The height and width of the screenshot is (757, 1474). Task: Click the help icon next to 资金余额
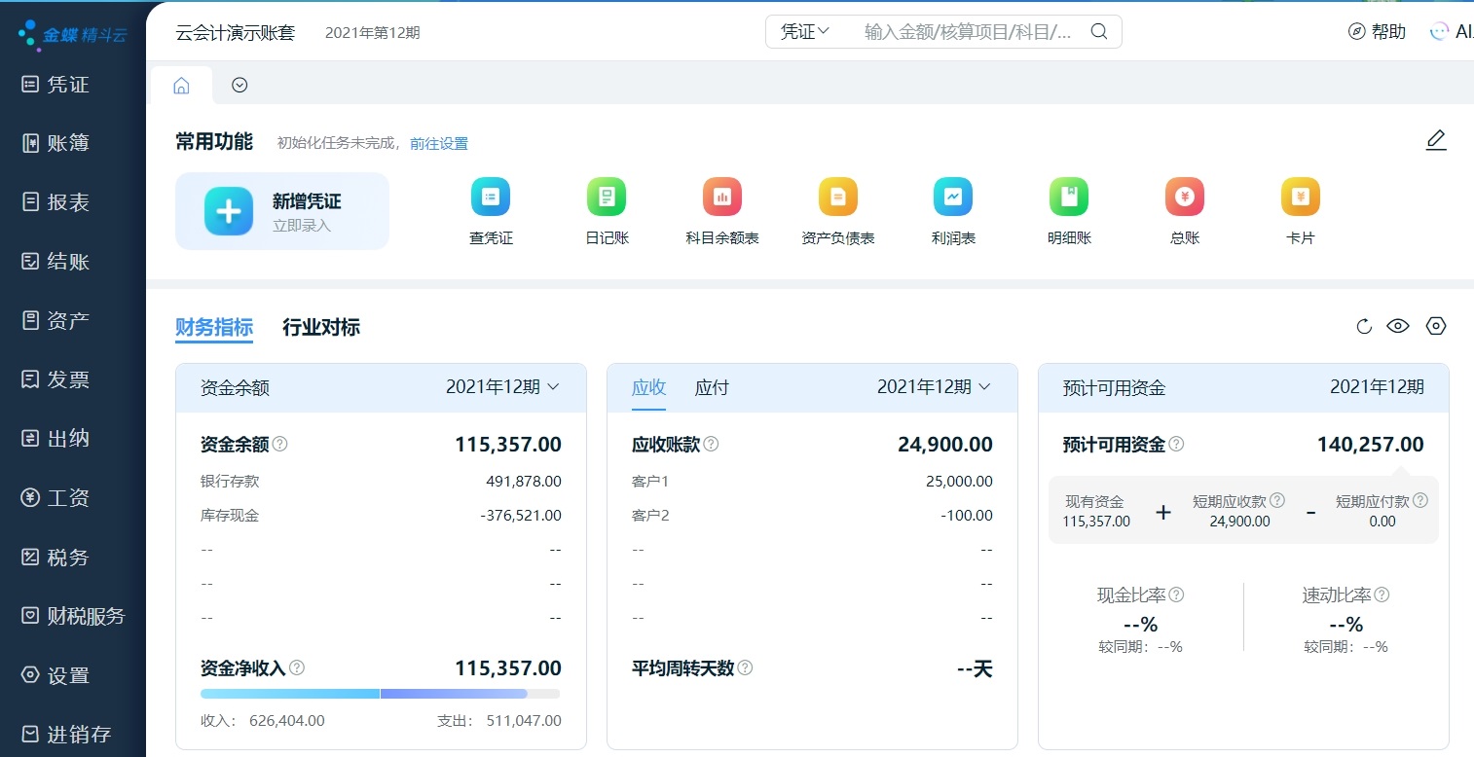[x=280, y=444]
